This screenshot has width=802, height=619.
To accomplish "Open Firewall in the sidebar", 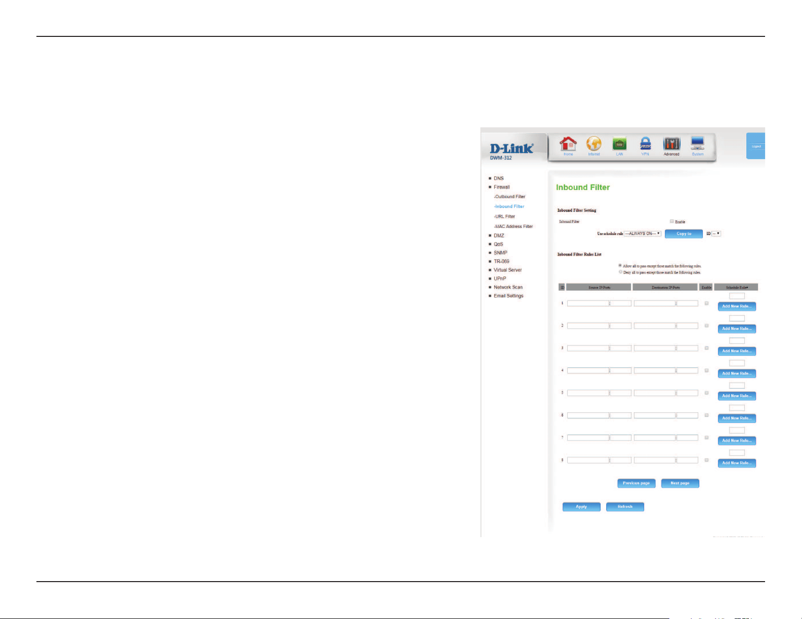I will point(502,187).
